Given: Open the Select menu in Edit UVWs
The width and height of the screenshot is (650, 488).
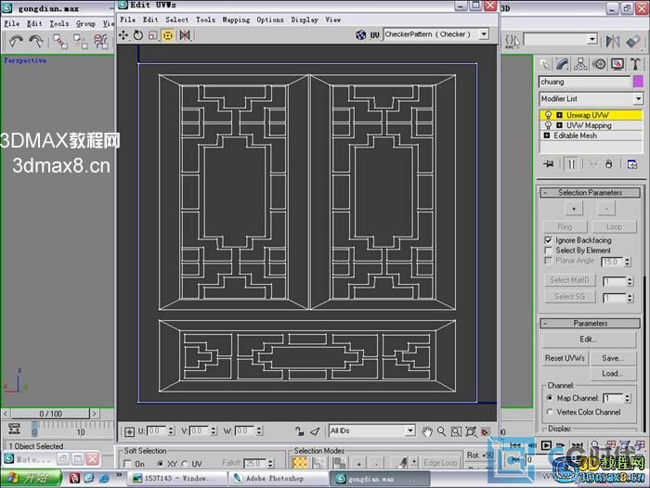Looking at the screenshot, I should (x=177, y=19).
